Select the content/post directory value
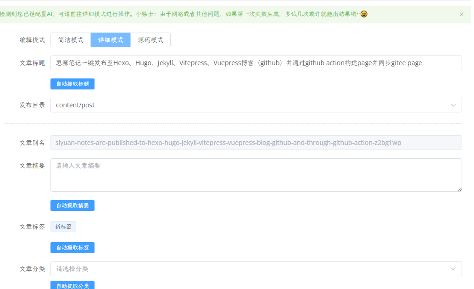Image resolution: width=474 pixels, height=289 pixels. 74,105
